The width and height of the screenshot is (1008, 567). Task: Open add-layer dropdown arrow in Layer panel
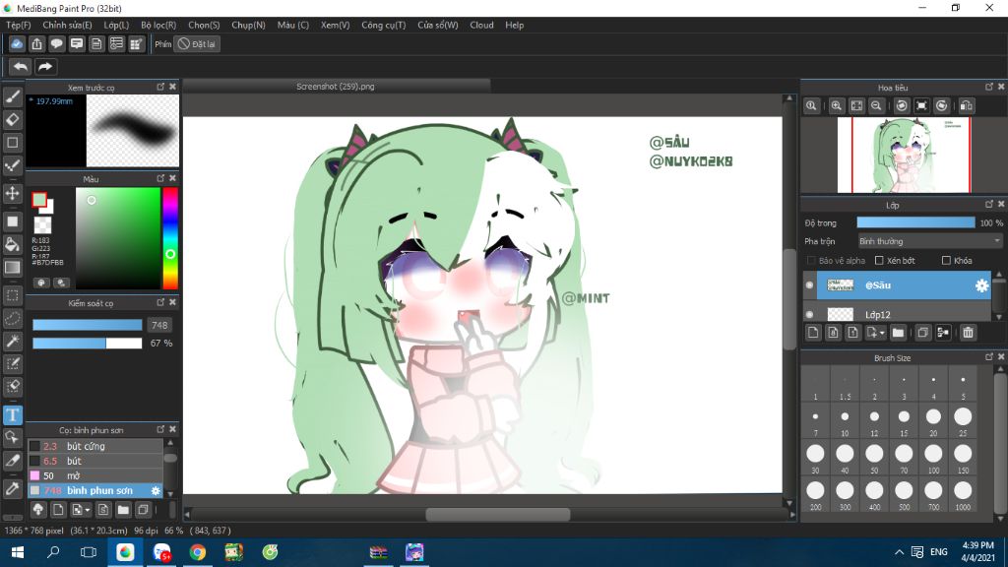(882, 333)
